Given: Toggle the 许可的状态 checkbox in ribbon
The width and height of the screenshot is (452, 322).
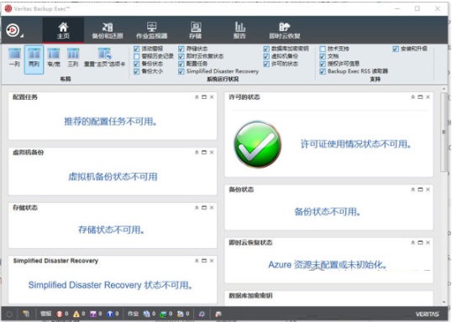Looking at the screenshot, I should click(x=266, y=64).
